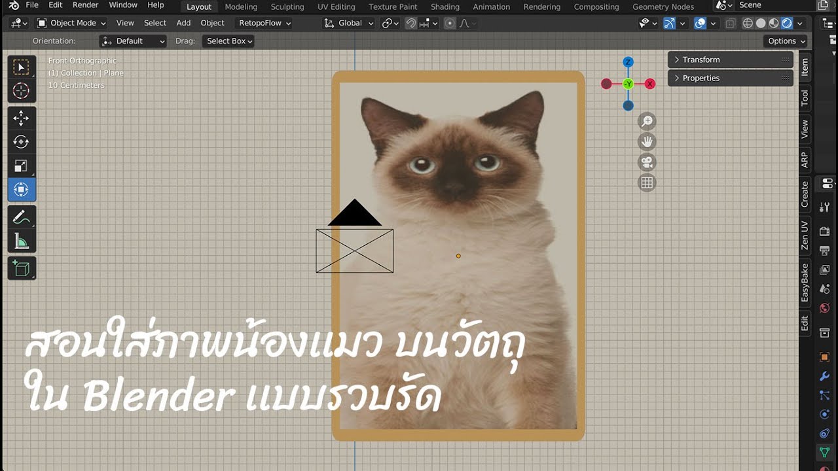The image size is (838, 471).
Task: Open Orientation Default dropdown
Action: [133, 41]
